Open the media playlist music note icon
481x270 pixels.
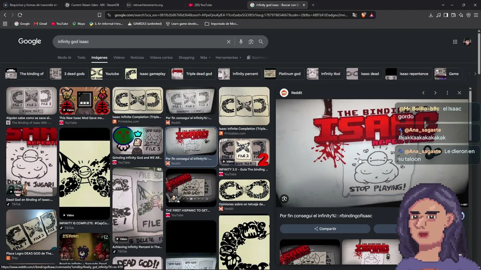(438, 15)
